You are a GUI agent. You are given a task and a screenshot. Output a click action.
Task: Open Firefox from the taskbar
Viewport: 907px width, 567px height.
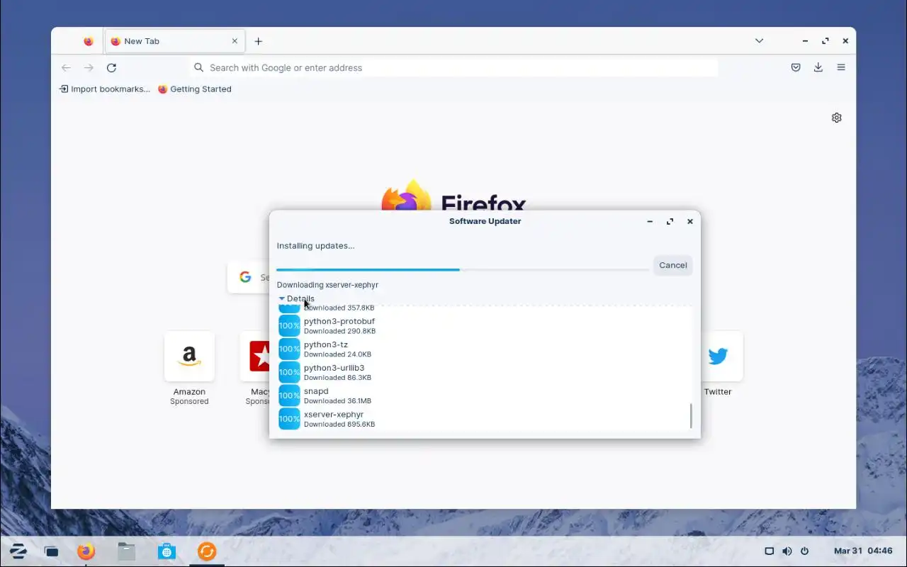tap(86, 551)
